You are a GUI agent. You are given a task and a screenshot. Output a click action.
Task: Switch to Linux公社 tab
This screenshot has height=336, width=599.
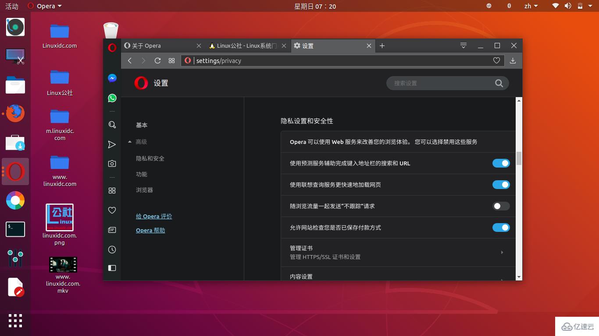[248, 45]
